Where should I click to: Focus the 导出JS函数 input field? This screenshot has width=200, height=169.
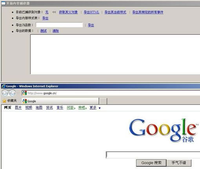click(x=59, y=25)
